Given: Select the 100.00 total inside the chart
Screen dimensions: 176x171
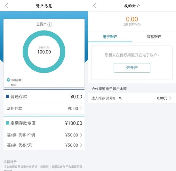Looking at the screenshot, I should (x=44, y=52).
